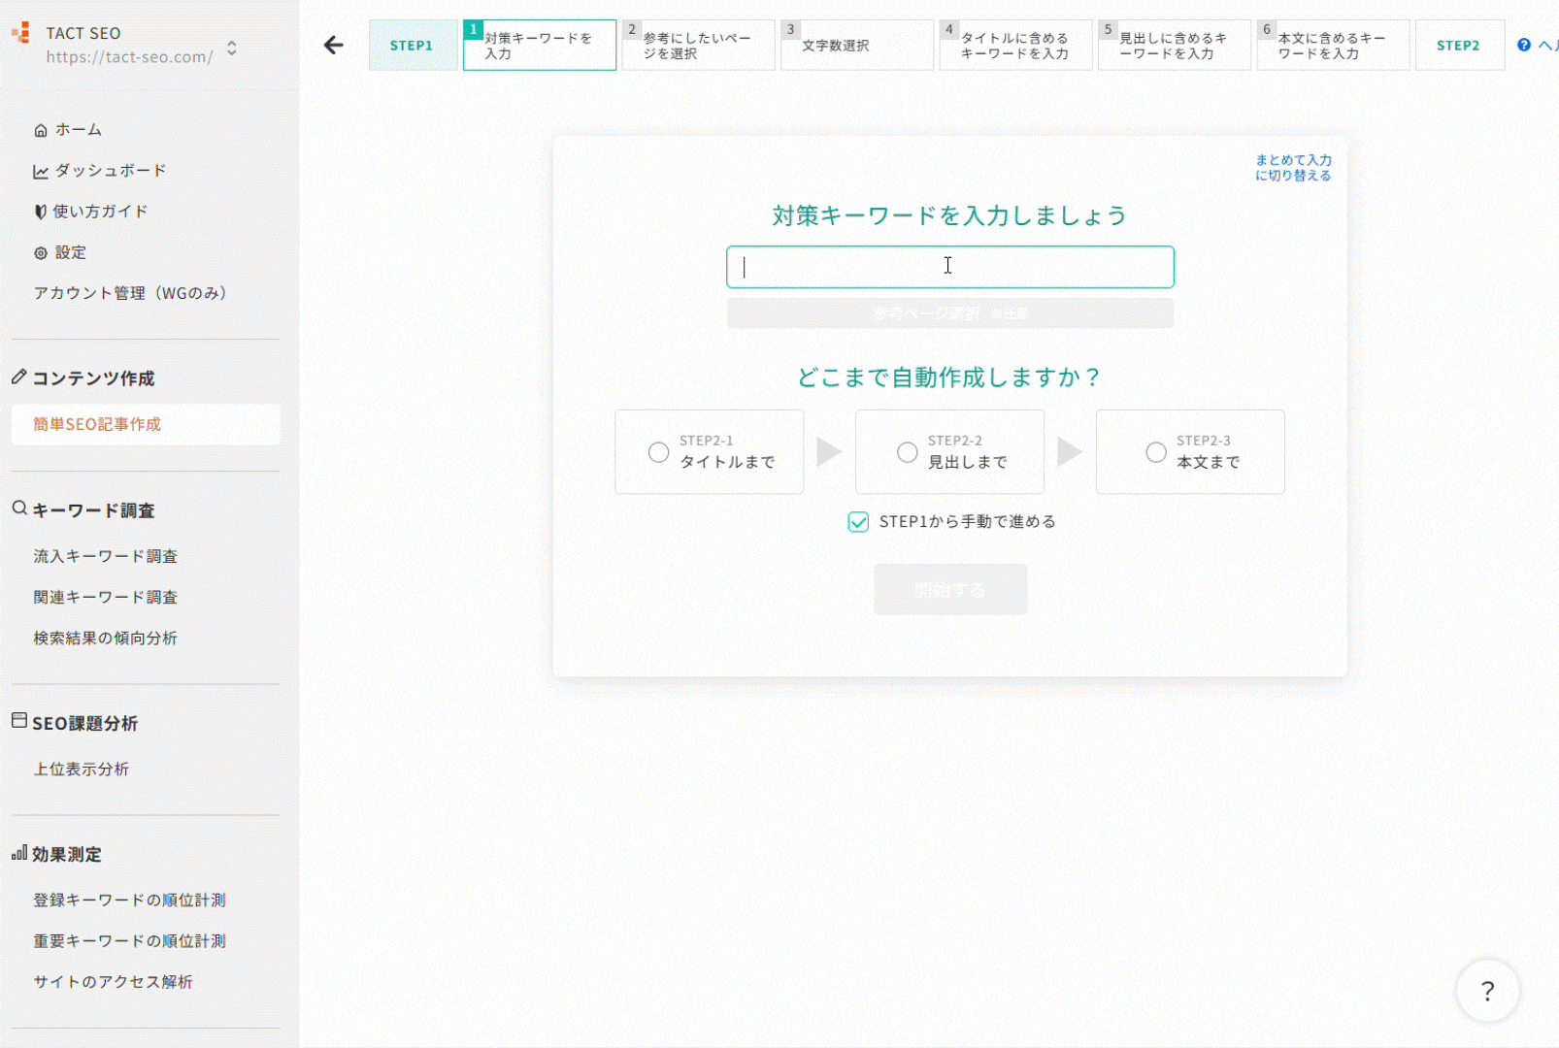Expand the TACT SEO site switcher
This screenshot has width=1559, height=1048.
pos(231,48)
